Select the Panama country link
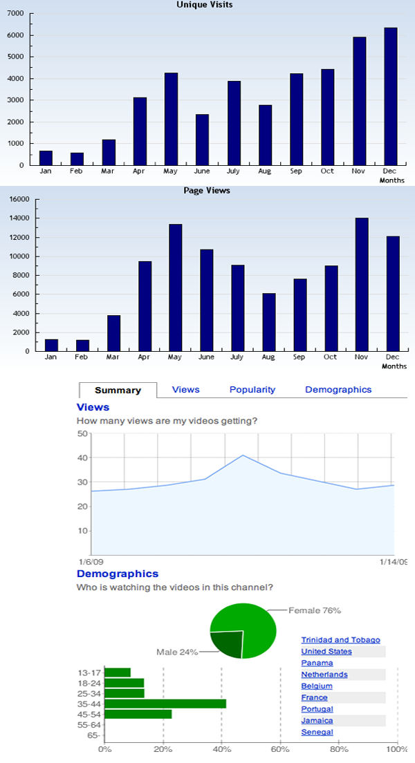Viewport: 415px width, 763px height. point(317,663)
